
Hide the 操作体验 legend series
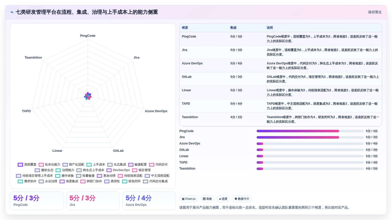(x=65, y=176)
